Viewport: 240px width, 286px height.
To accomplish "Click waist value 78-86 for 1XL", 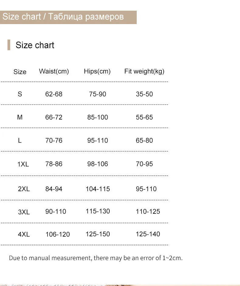I will (x=54, y=164).
